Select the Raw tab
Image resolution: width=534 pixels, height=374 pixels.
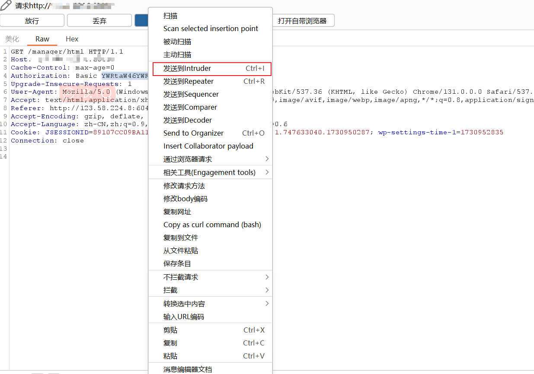[42, 39]
